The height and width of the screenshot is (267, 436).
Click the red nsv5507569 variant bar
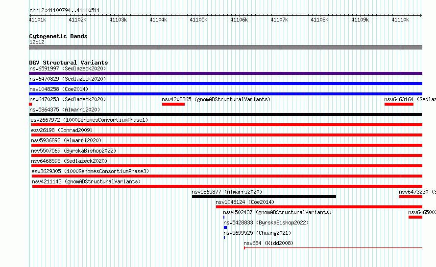[x=227, y=156]
